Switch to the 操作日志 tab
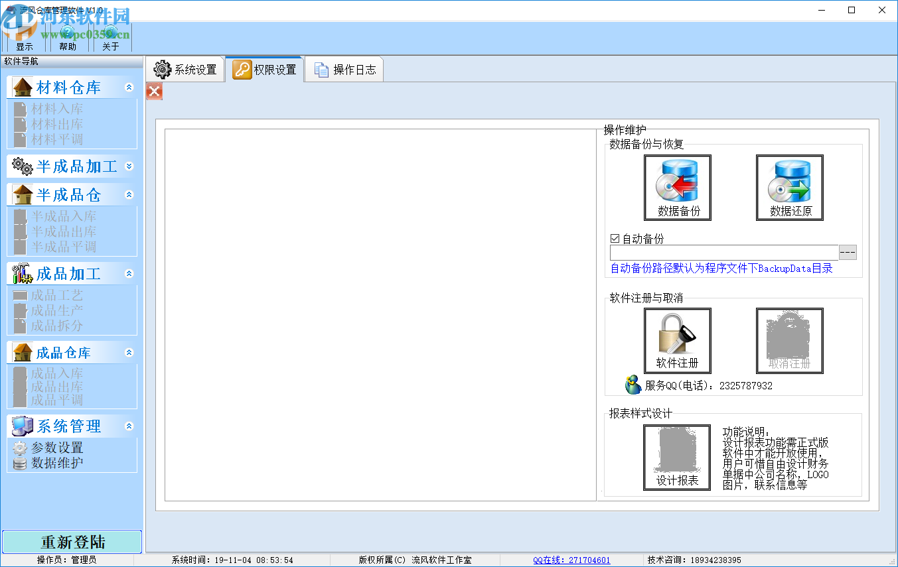898x567 pixels. click(344, 70)
